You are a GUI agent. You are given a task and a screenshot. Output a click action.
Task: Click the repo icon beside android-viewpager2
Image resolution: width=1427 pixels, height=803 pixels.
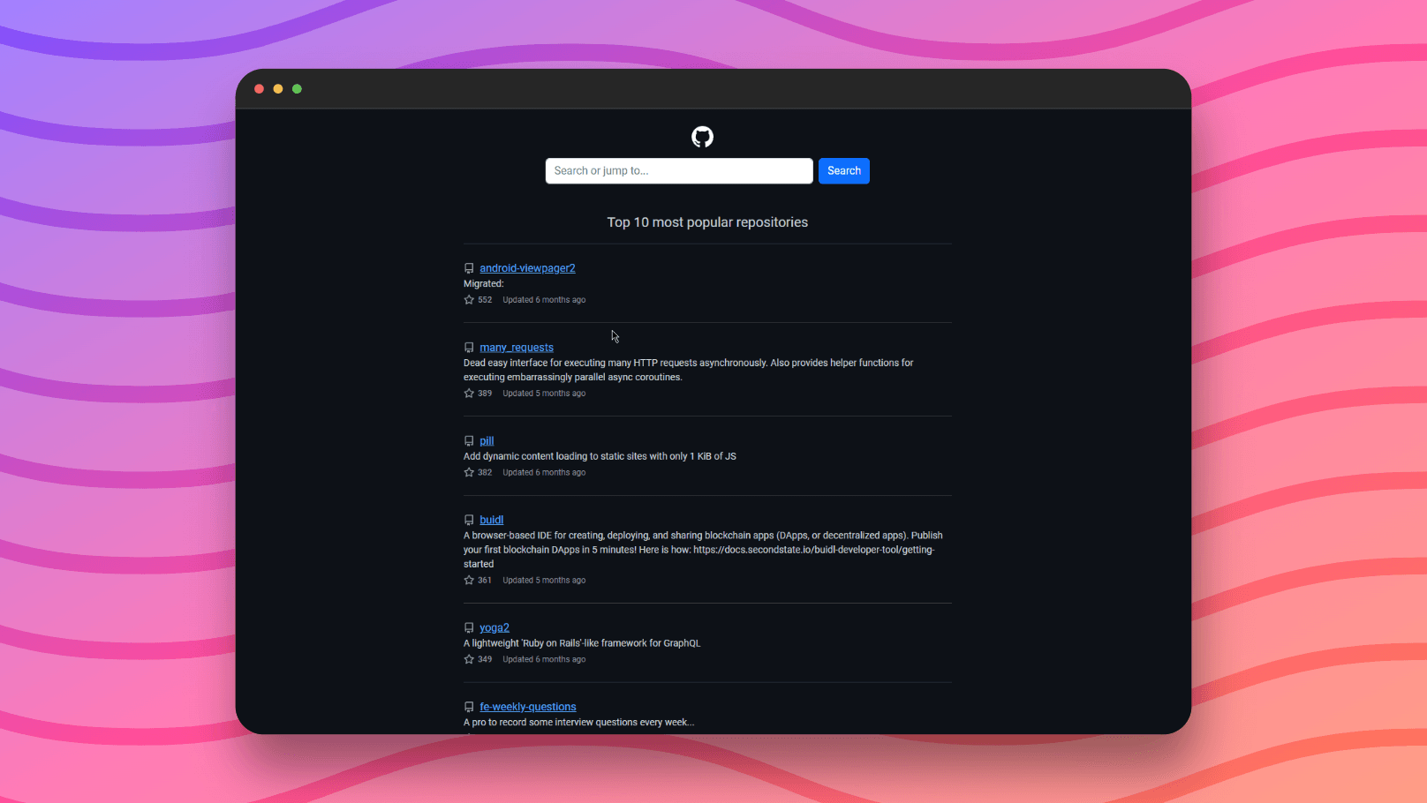[469, 268]
